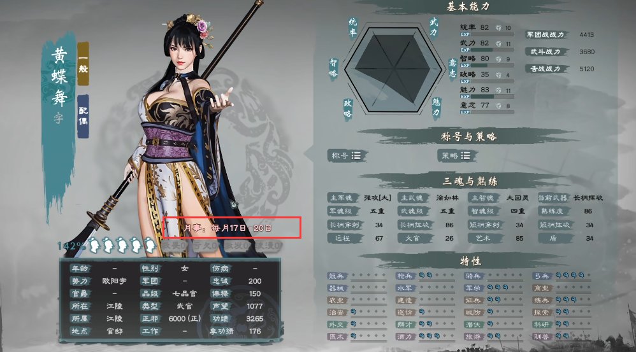Click the hexagonal ability radar chart
The width and height of the screenshot is (636, 352).
tap(393, 69)
